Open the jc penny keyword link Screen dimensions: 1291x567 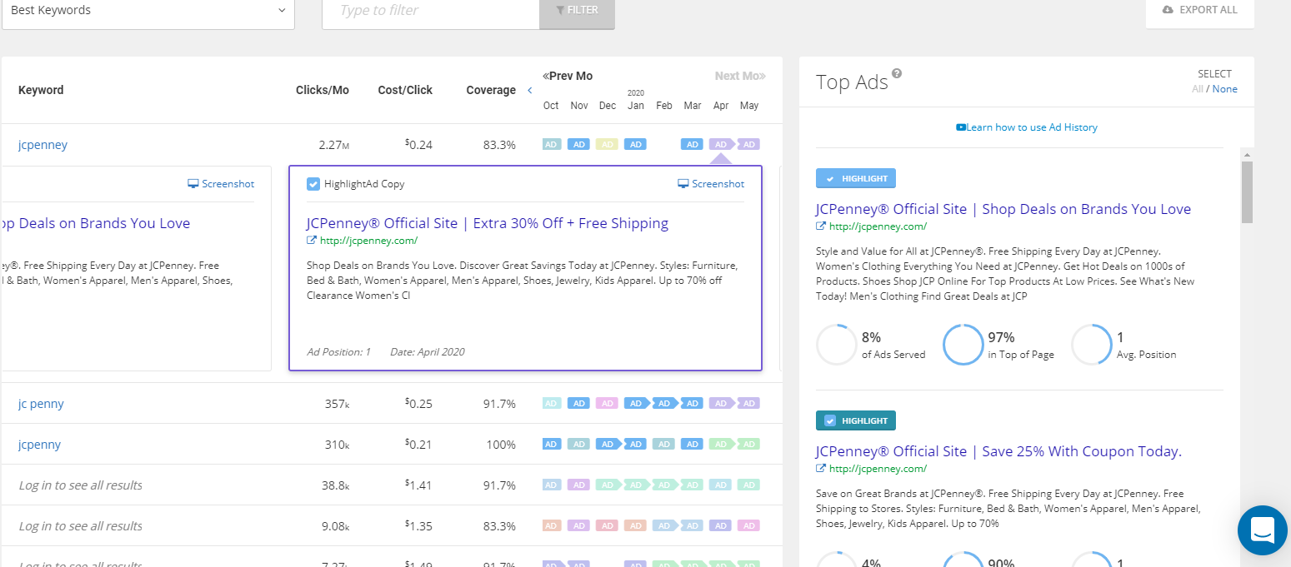[x=41, y=404]
